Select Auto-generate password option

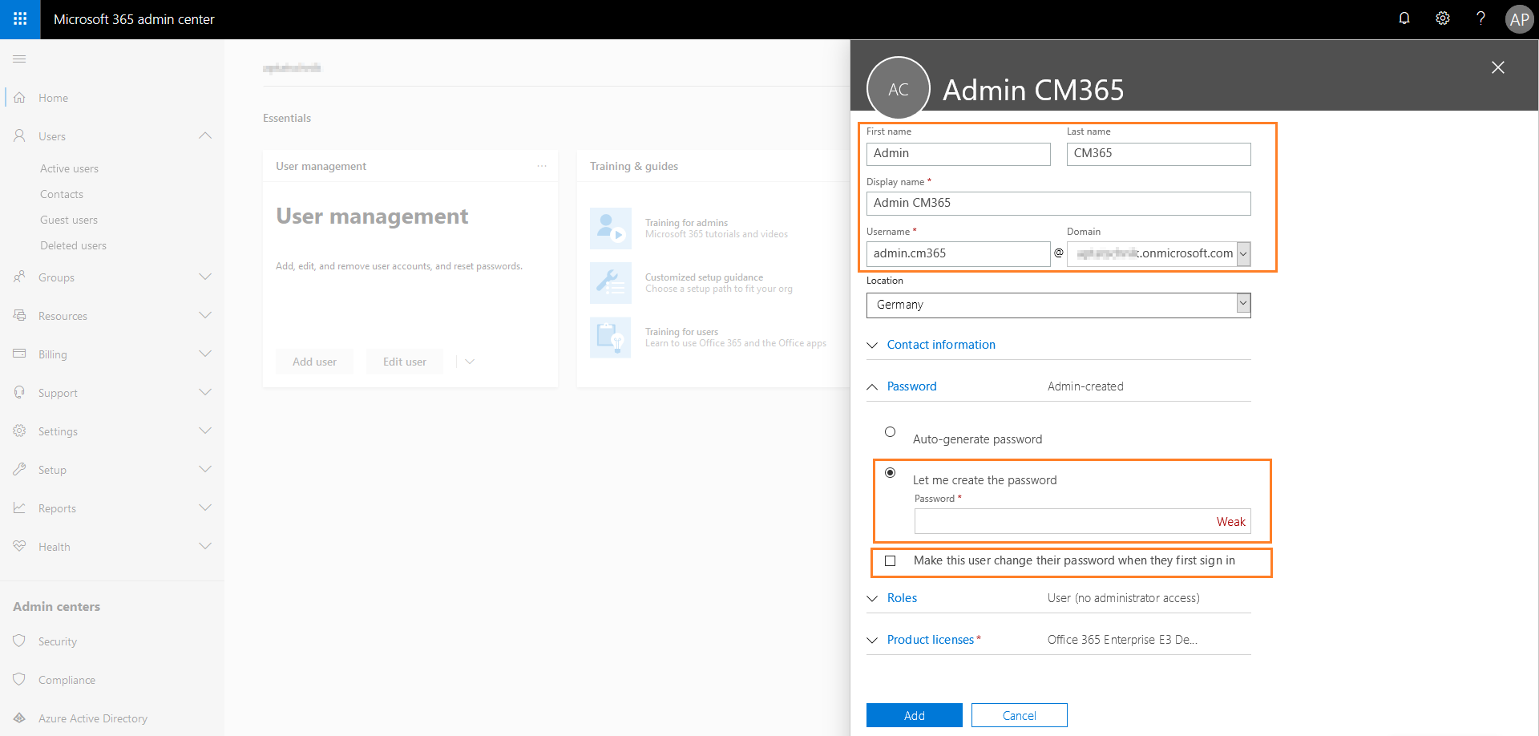pos(890,432)
